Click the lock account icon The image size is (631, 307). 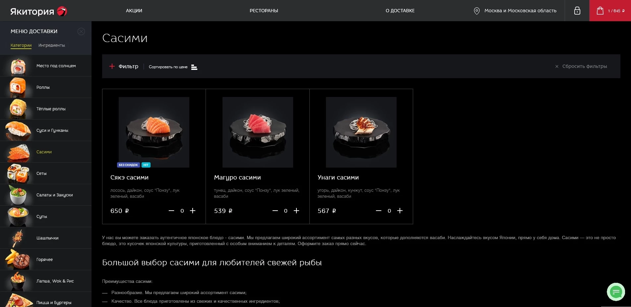tap(577, 11)
